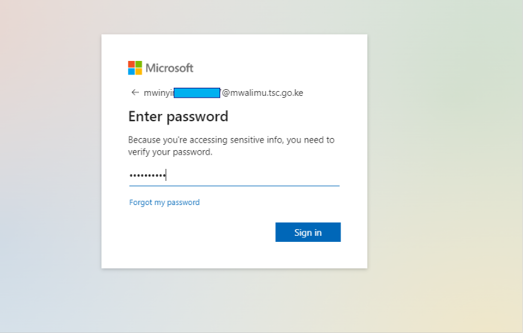
Task: Click the back arrow beside the email
Action: coord(135,92)
